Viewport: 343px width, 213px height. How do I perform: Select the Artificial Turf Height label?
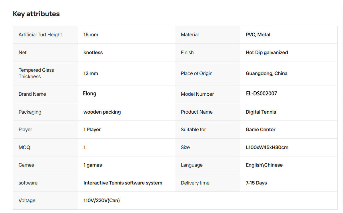click(x=40, y=35)
